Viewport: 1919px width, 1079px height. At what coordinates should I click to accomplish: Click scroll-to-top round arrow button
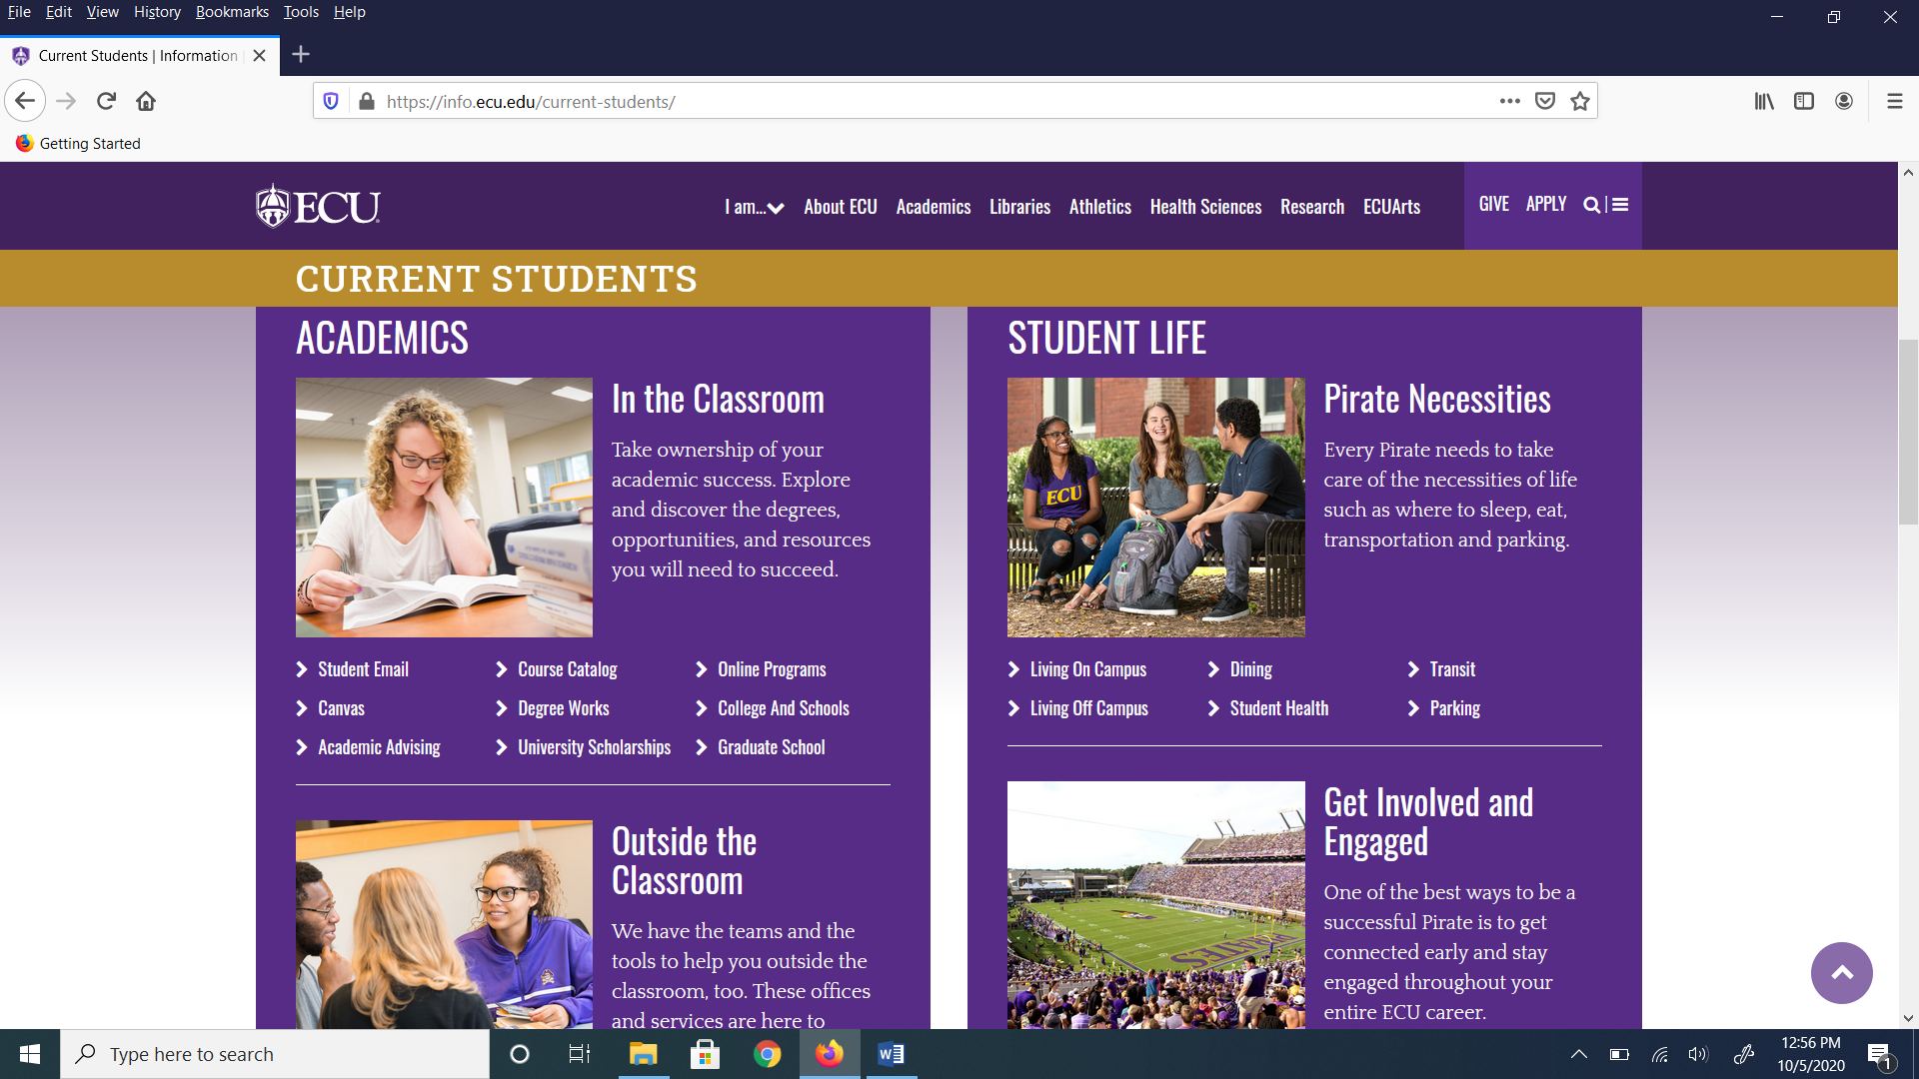pyautogui.click(x=1841, y=972)
